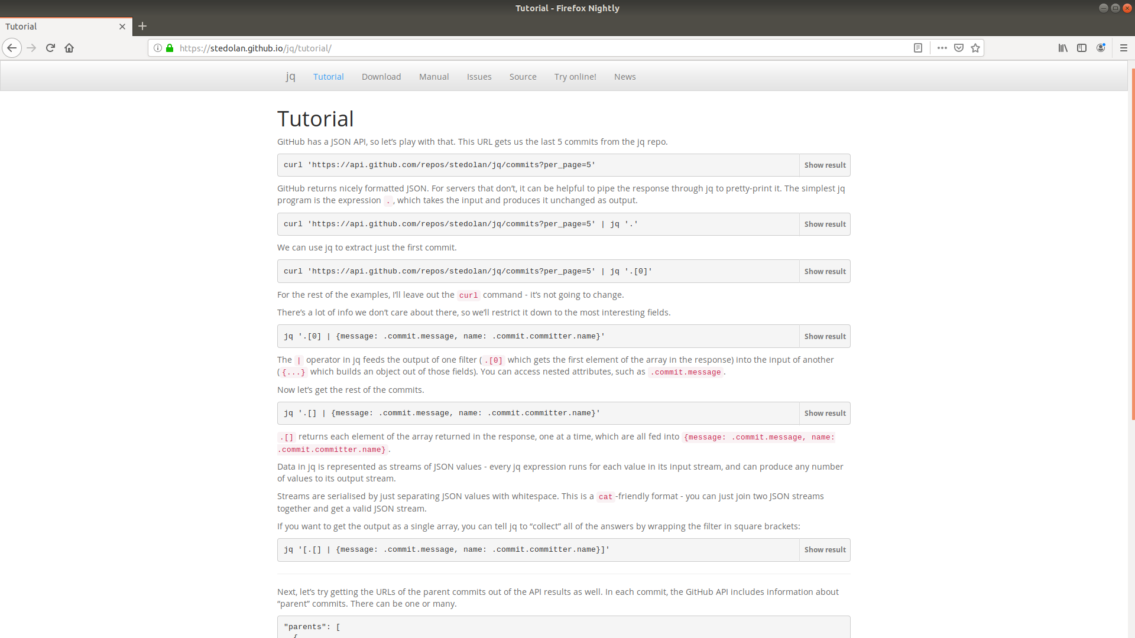The width and height of the screenshot is (1135, 638).
Task: Open a new browser tab
Action: click(142, 27)
